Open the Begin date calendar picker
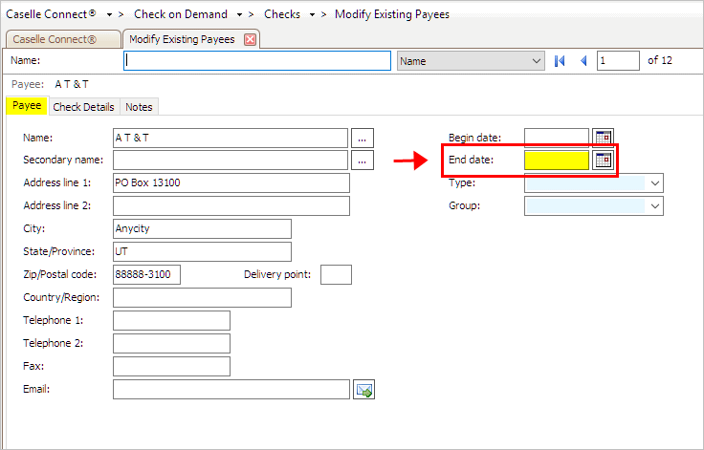The image size is (704, 450). (x=603, y=138)
